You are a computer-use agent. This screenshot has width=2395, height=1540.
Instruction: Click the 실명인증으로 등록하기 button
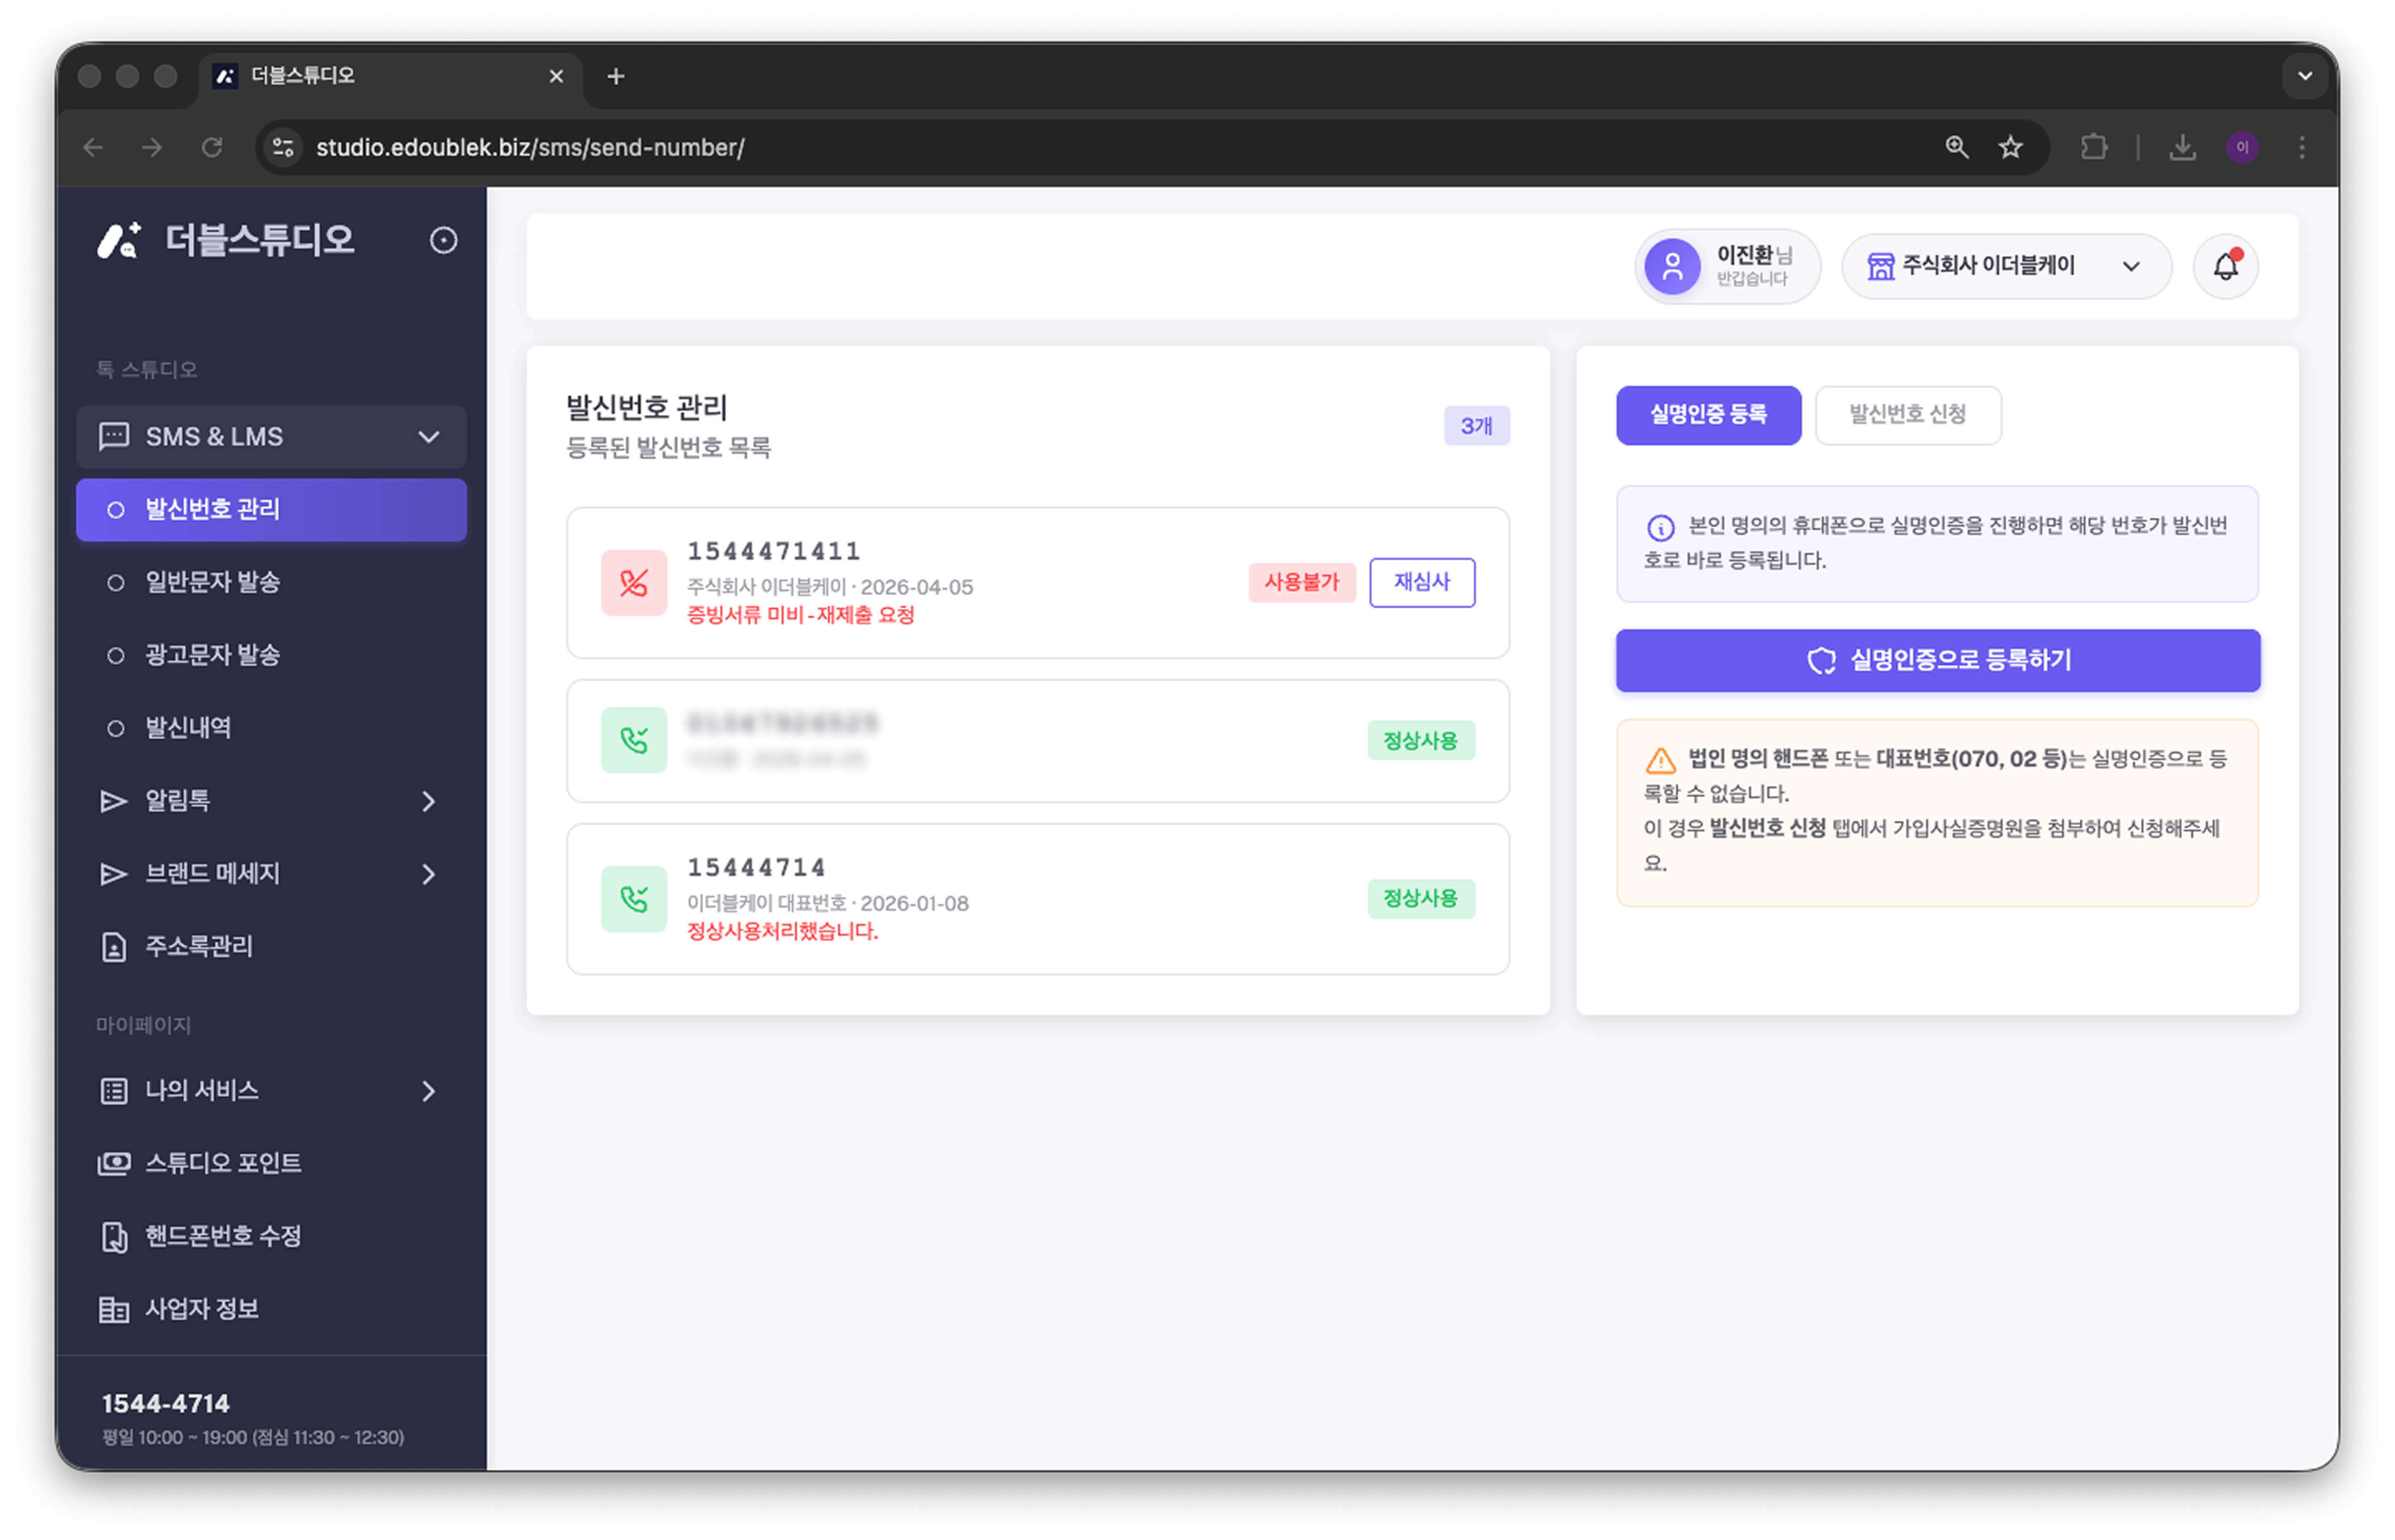tap(1937, 660)
